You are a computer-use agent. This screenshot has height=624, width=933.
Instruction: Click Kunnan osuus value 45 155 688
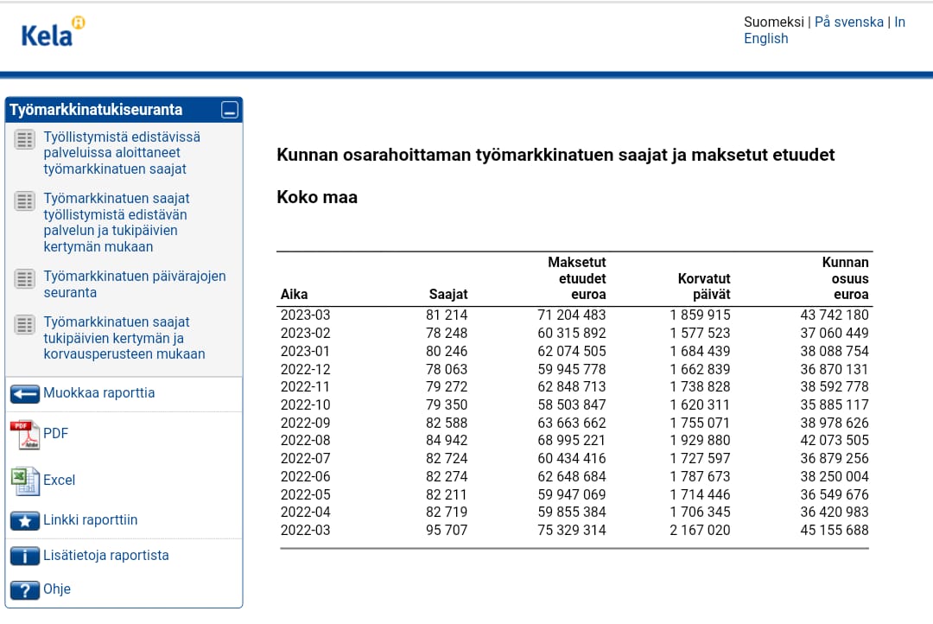[835, 530]
